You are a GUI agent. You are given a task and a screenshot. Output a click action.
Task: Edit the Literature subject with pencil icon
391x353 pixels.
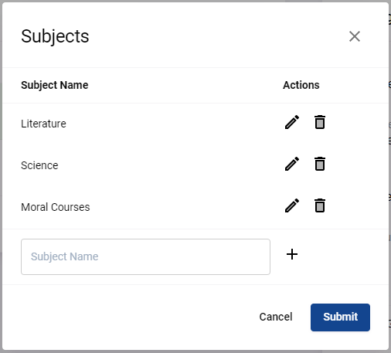(x=292, y=122)
